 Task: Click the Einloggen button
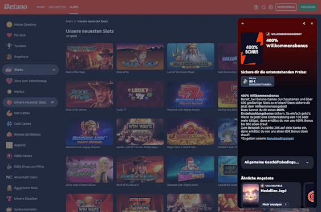(308, 7)
